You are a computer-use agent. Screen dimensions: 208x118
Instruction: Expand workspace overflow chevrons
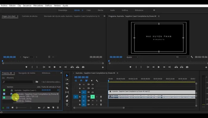pos(154,10)
